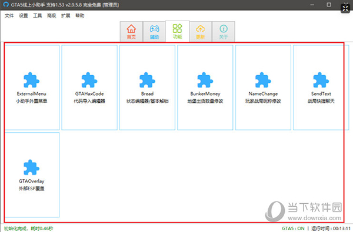Click the app logo in title bar
This screenshot has height=232, width=353.
pyautogui.click(x=6, y=5)
